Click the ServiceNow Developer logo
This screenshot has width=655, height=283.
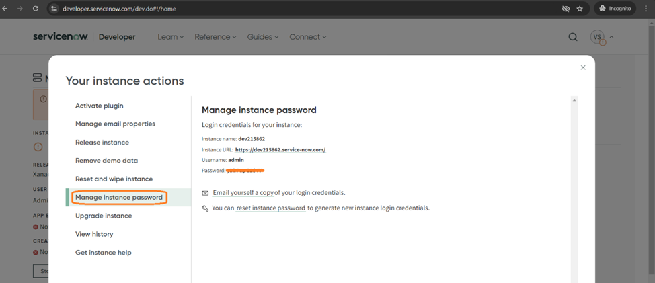point(84,37)
